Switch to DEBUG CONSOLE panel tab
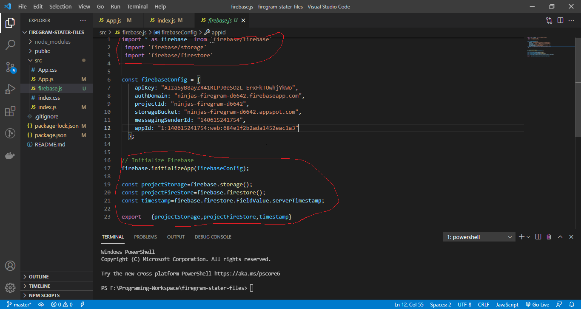Image resolution: width=581 pixels, height=309 pixels. [x=213, y=237]
